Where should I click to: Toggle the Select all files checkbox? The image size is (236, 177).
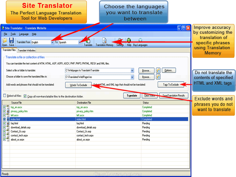[5, 96]
